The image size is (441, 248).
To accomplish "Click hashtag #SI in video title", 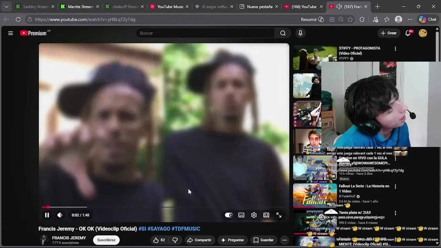I will 142,229.
